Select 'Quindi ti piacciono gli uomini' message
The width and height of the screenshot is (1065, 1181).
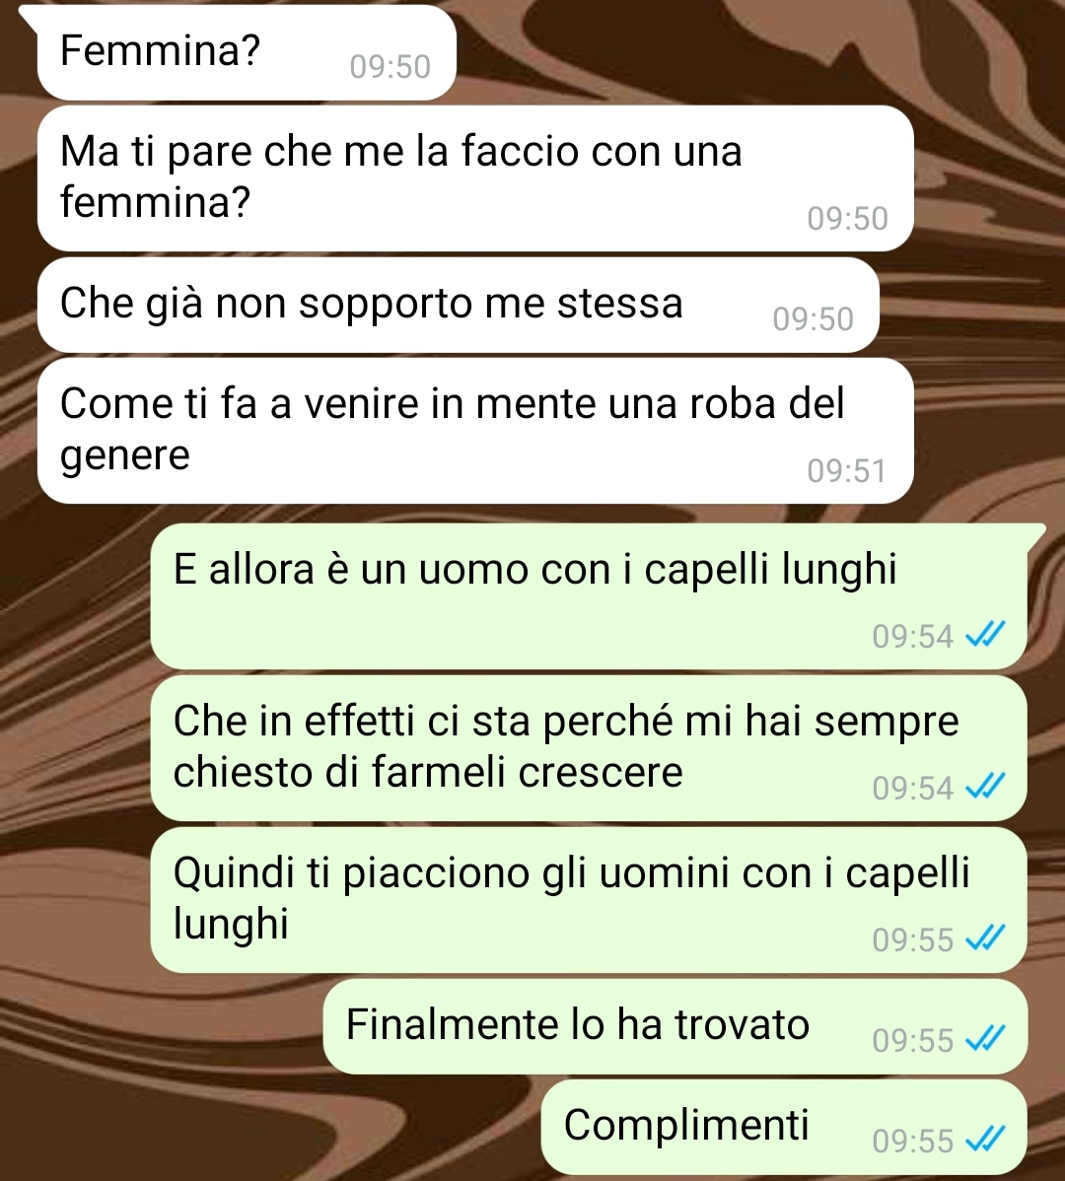(x=589, y=899)
